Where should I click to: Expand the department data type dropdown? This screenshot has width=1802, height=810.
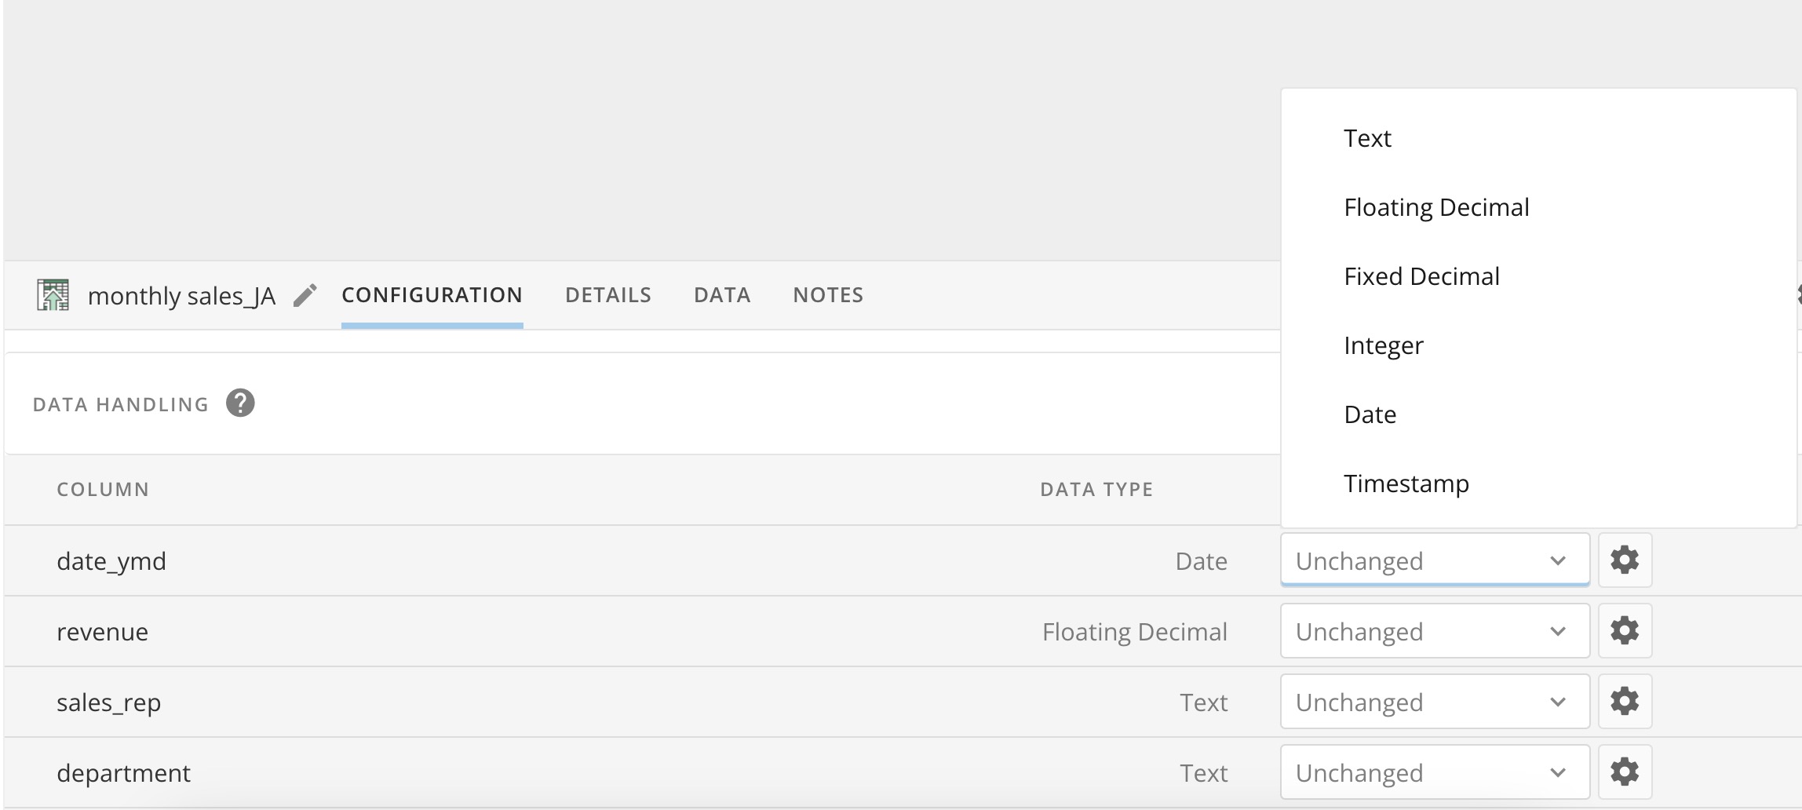click(1435, 772)
